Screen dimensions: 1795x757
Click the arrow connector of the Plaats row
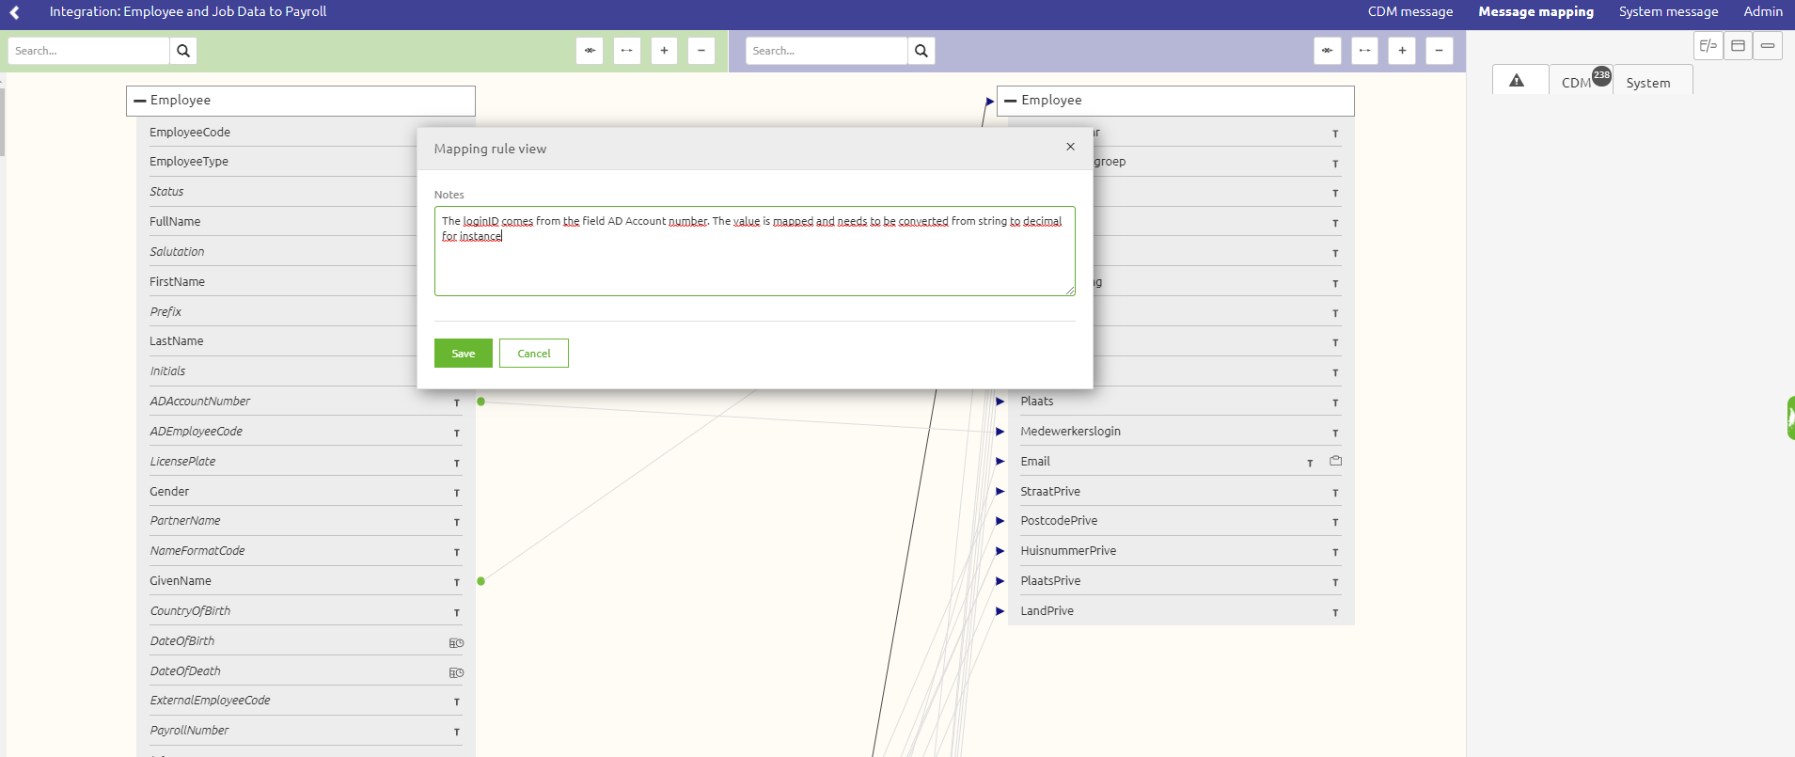click(x=1000, y=402)
